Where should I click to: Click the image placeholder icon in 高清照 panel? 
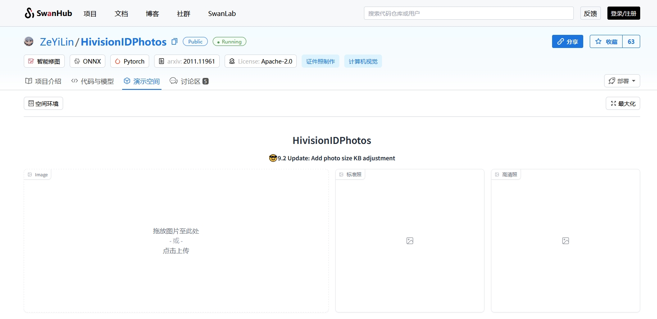tap(566, 241)
